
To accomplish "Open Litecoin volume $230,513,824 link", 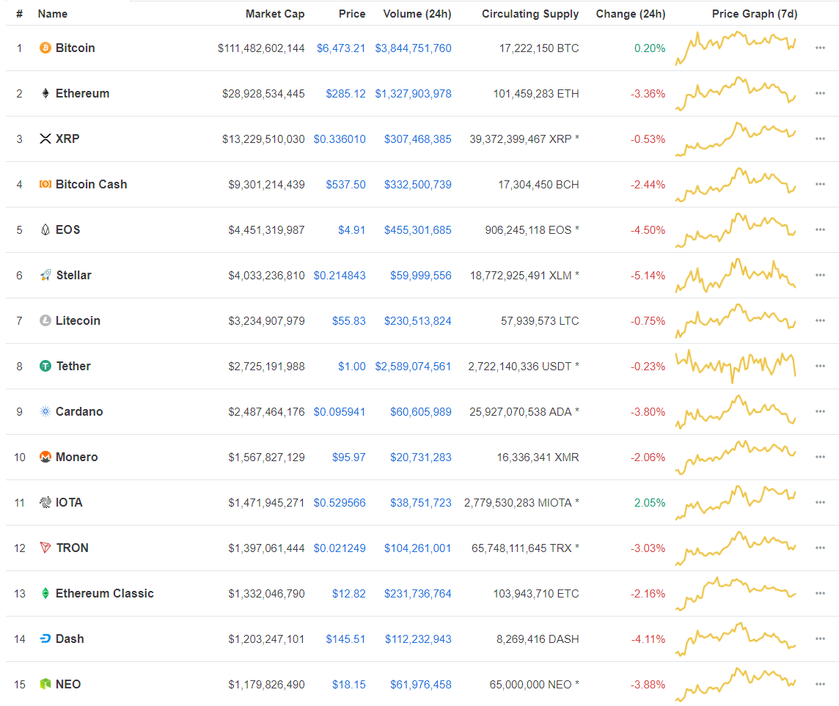I will 418,321.
